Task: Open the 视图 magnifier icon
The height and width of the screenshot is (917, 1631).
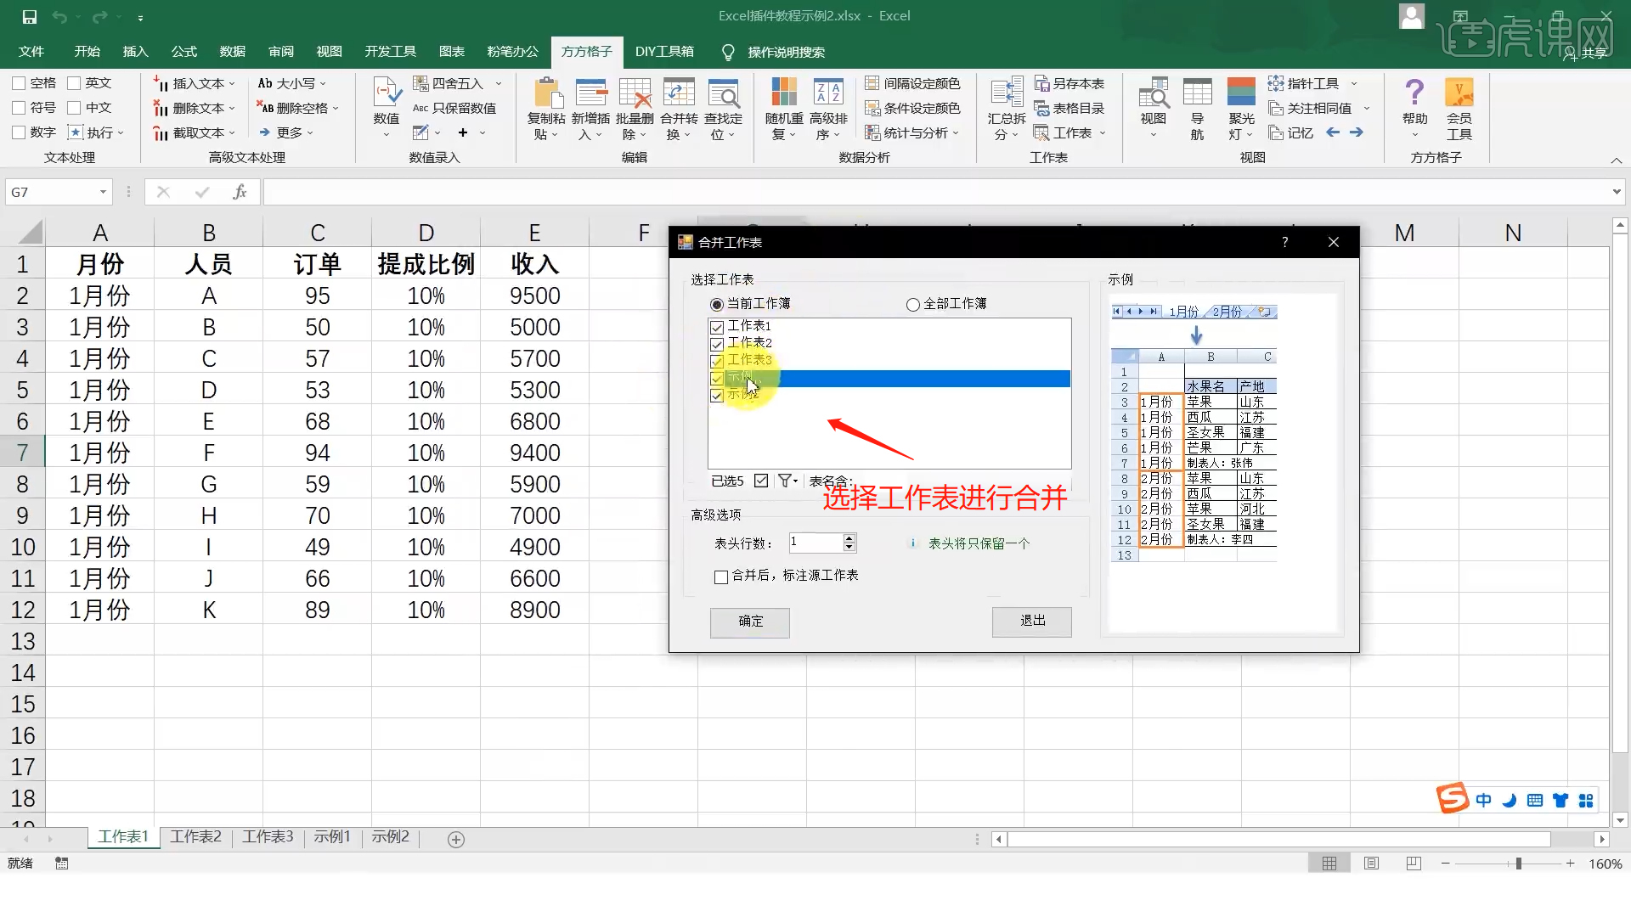Action: coord(1154,92)
